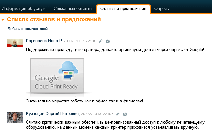Go to the Опросы tab

tap(162, 9)
